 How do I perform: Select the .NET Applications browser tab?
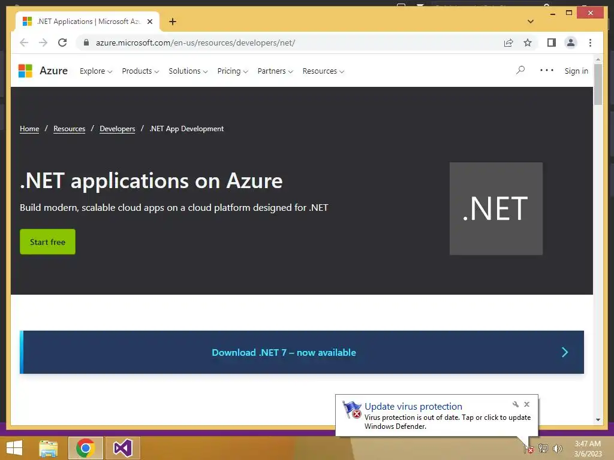[x=88, y=22]
